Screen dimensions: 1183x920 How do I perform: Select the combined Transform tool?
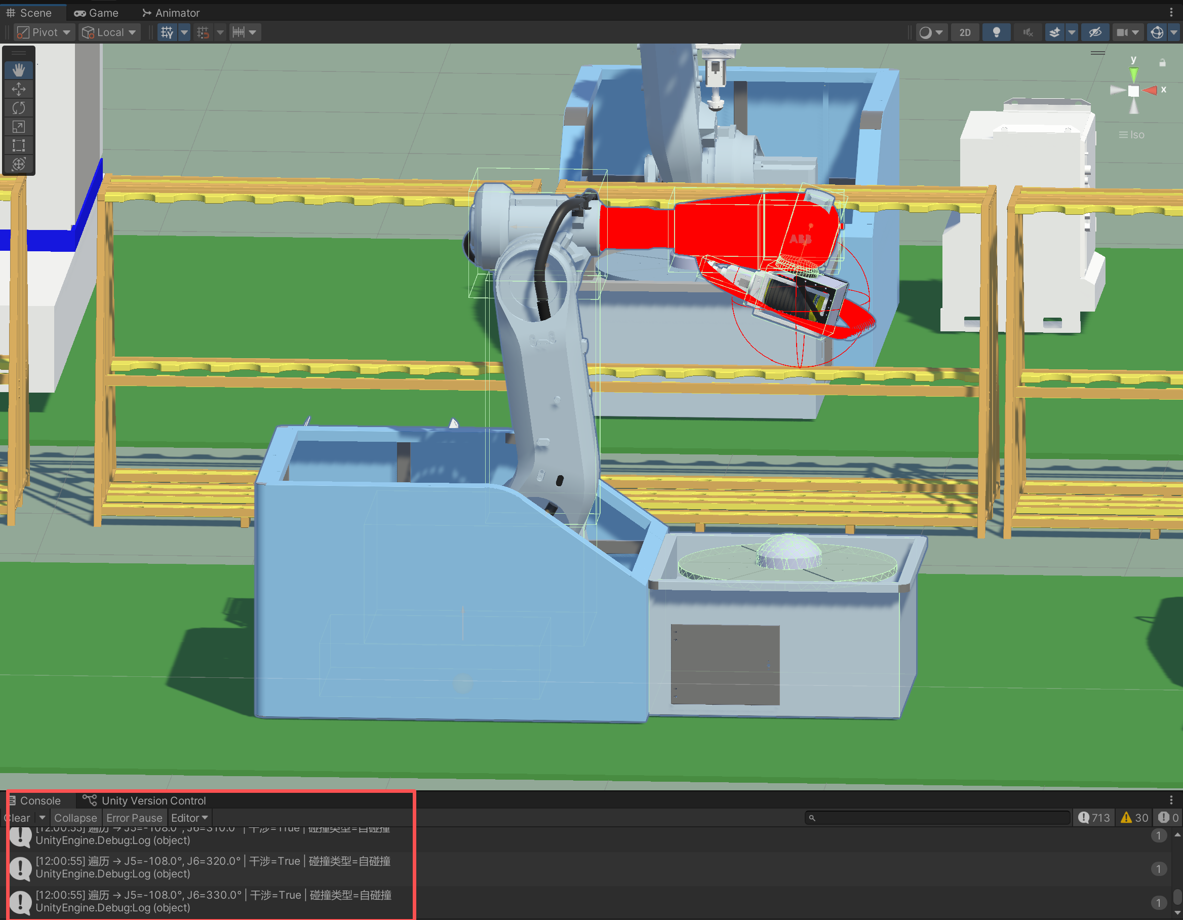coord(18,164)
